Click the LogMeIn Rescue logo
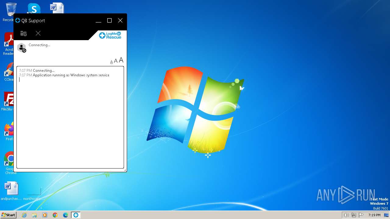The height and width of the screenshot is (219, 390). [x=110, y=35]
